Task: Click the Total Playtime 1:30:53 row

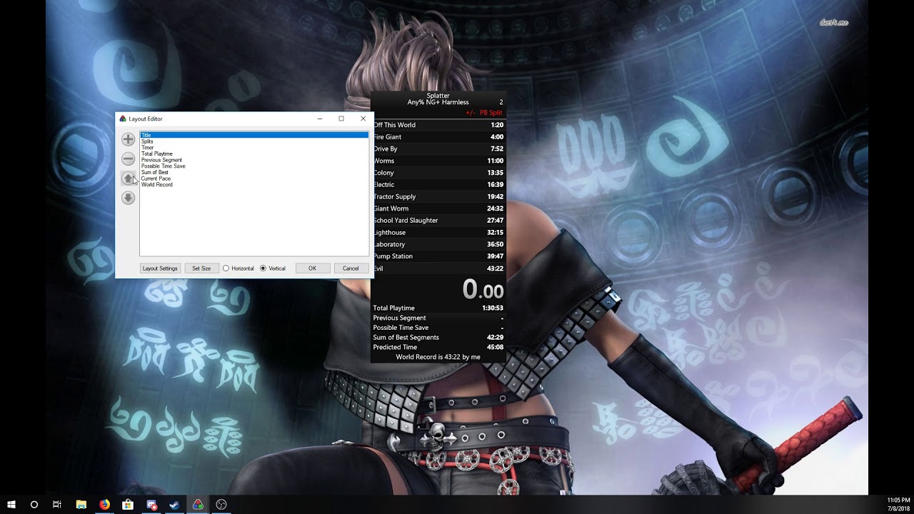Action: pos(438,308)
